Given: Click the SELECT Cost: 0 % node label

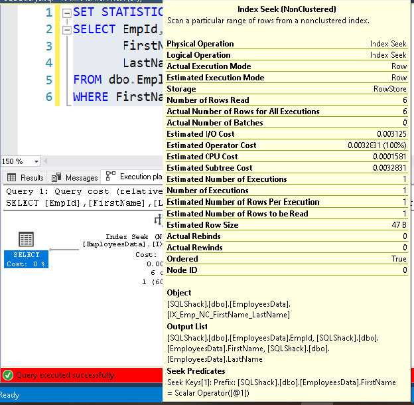Looking at the screenshot, I should pos(26,259).
